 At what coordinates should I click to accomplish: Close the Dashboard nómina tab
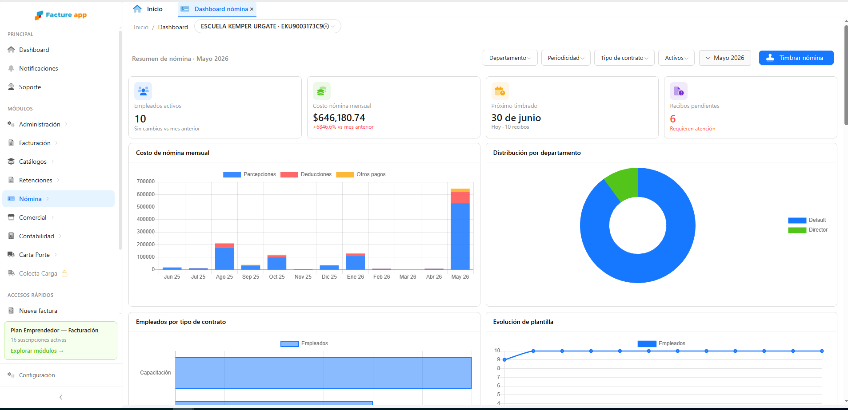click(252, 9)
